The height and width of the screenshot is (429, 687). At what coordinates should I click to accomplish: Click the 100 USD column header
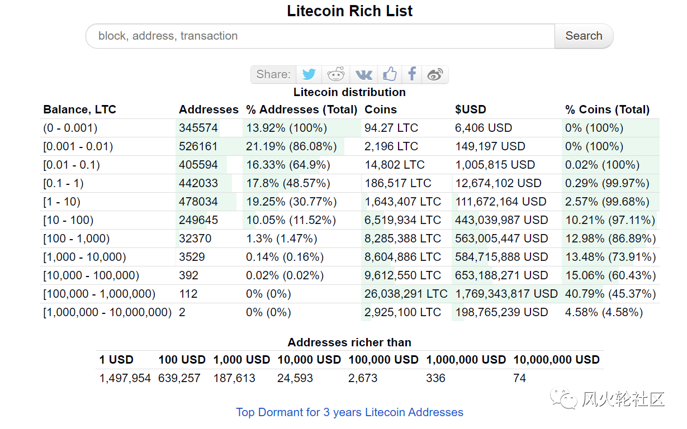(x=182, y=360)
